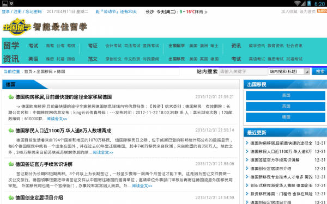
Task: Open 托福 under 英语 menu
Action: coord(60,59)
